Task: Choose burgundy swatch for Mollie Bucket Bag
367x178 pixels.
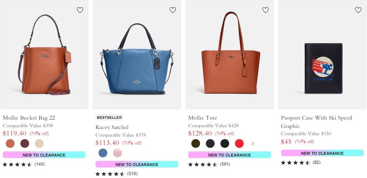Action: point(25,143)
